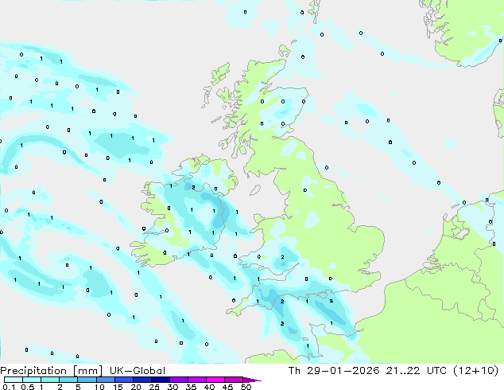Click the 30–35 mm purple legend swatch
Screen dimensions: 504x390
coord(178,380)
